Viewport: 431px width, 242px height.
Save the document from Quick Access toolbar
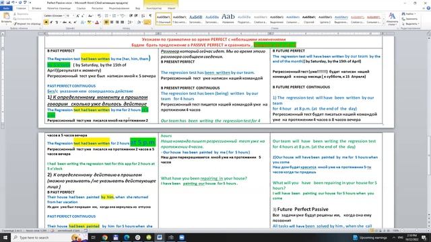coord(7,3)
